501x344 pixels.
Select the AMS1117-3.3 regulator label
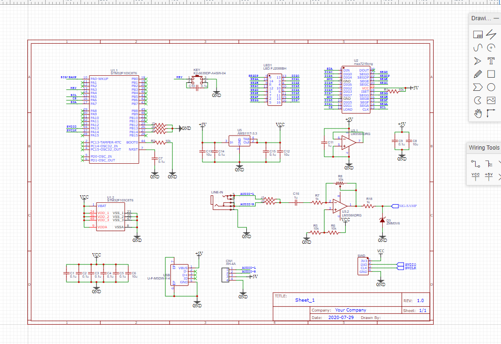pos(247,134)
